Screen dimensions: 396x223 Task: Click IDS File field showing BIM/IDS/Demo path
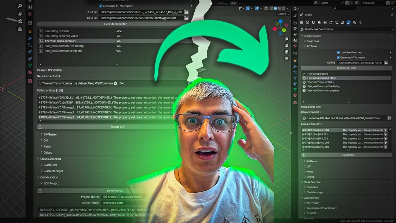point(141,18)
